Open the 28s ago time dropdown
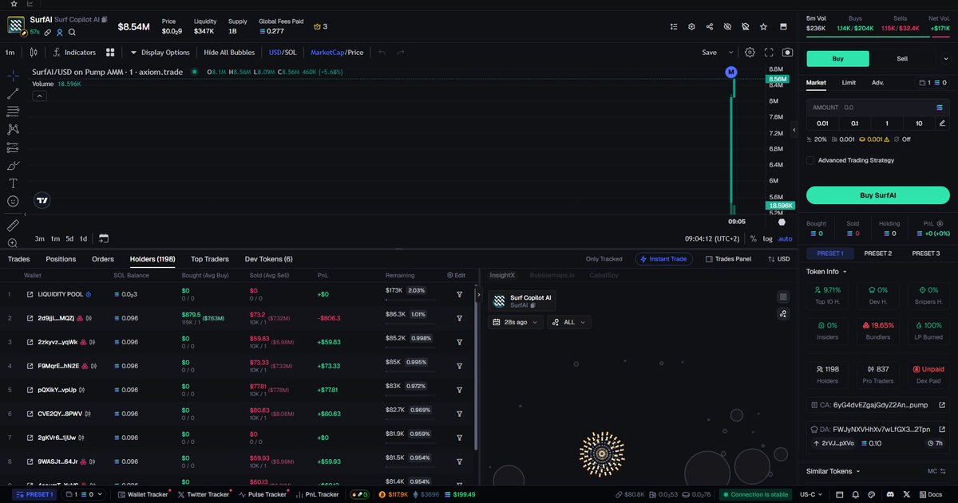958x503 pixels. pyautogui.click(x=516, y=322)
